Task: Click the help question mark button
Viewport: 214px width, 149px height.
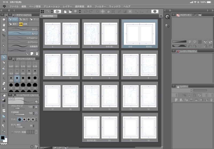Action: (155, 11)
